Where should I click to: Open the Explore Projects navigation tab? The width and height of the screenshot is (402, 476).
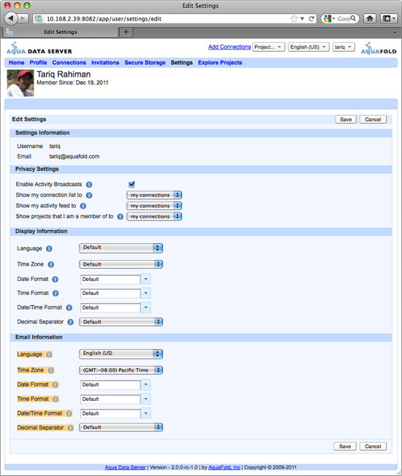click(220, 63)
